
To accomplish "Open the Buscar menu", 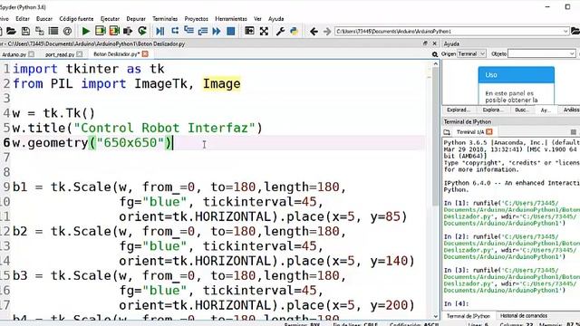I will coord(44,18).
